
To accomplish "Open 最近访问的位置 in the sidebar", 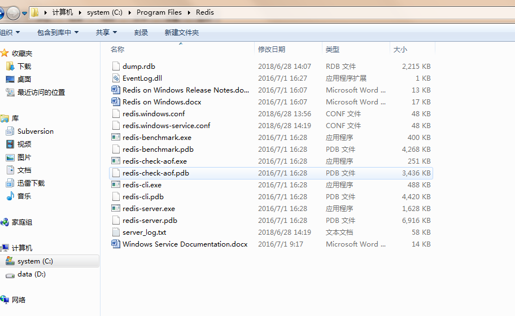I will pyautogui.click(x=41, y=93).
